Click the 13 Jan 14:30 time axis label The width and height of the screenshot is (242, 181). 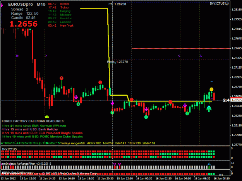(x=47, y=179)
